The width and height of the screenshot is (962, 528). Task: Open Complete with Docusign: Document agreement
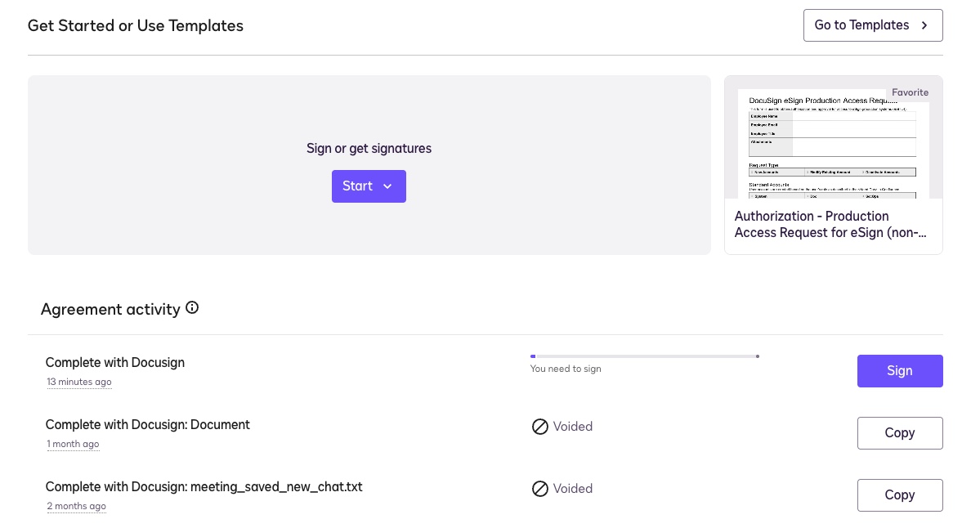click(148, 424)
